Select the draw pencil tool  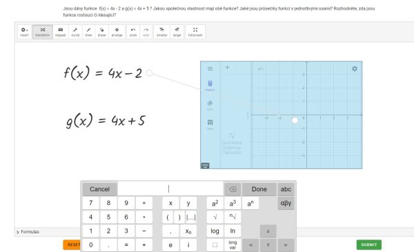(x=88, y=32)
